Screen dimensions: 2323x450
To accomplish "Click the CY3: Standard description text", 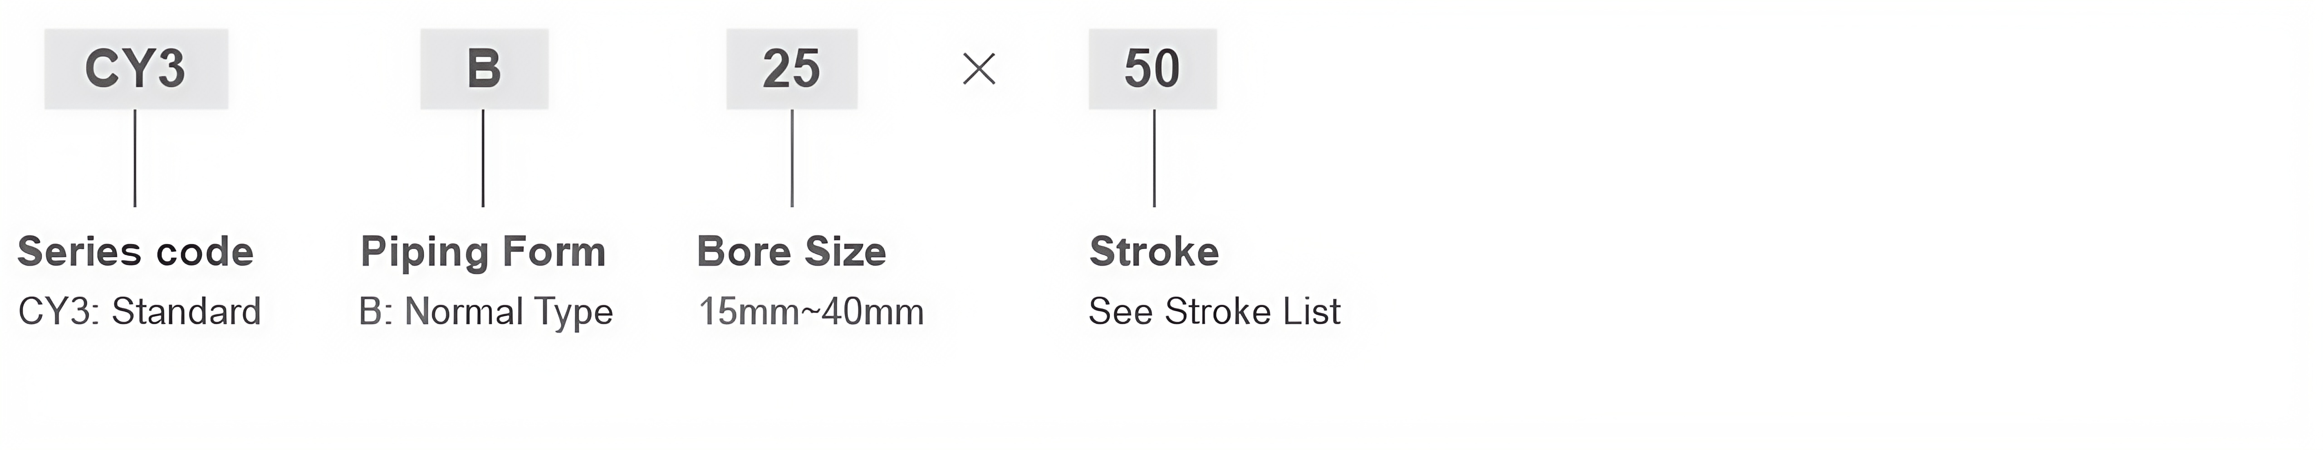I will 140,312.
